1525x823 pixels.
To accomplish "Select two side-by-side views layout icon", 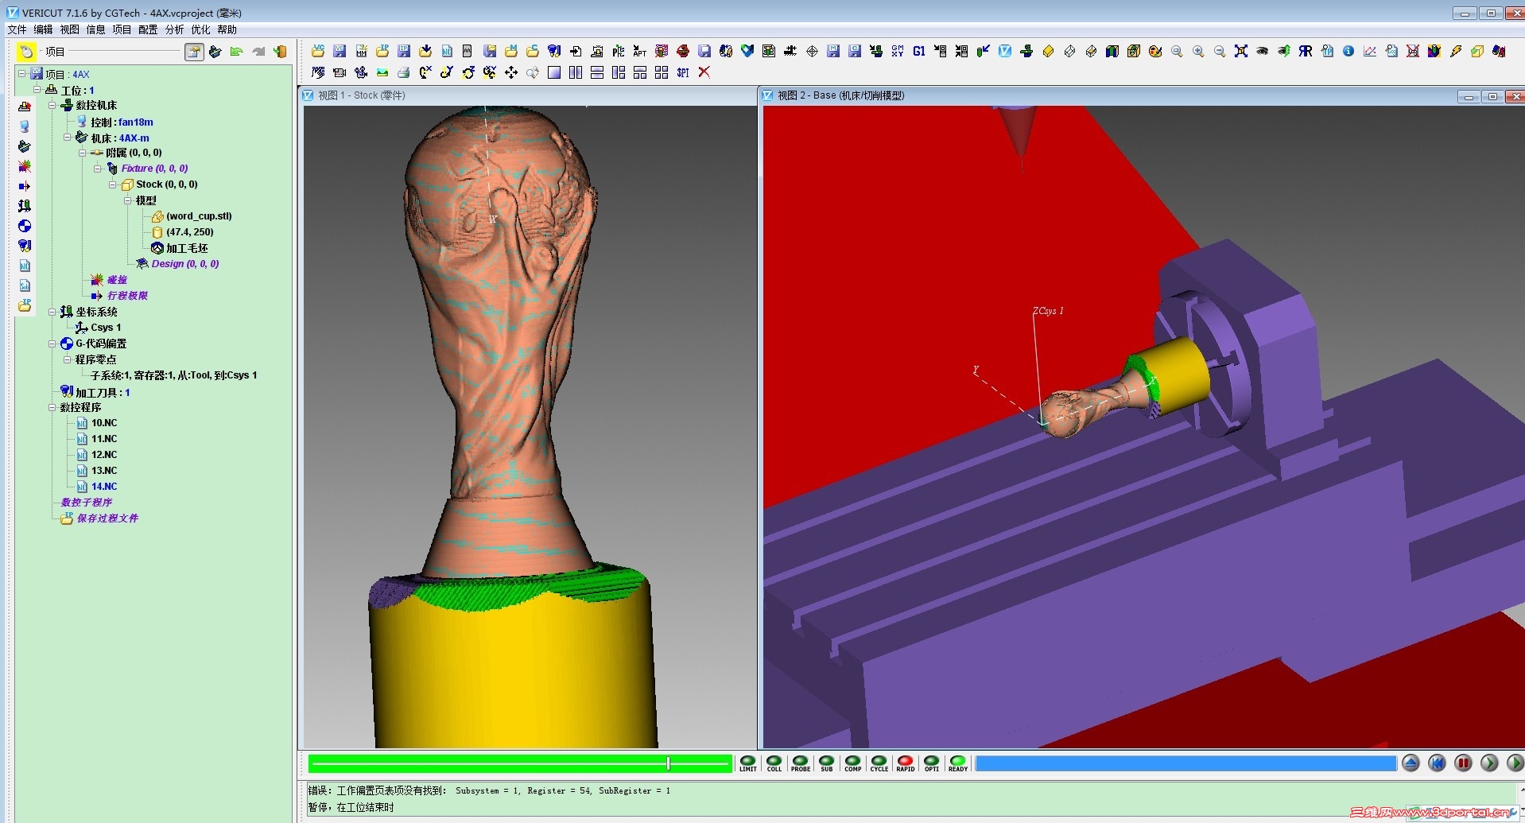I will [x=576, y=72].
